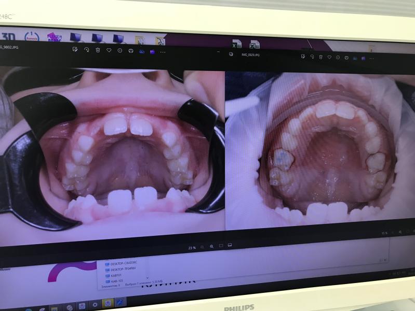
Task: Click round app icon beside IMG_0829.JPG title
Action: point(231,54)
